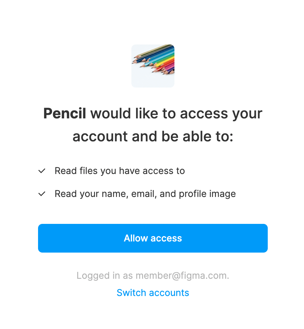
Task: Open the Switch accounts link
Action: [x=153, y=293]
